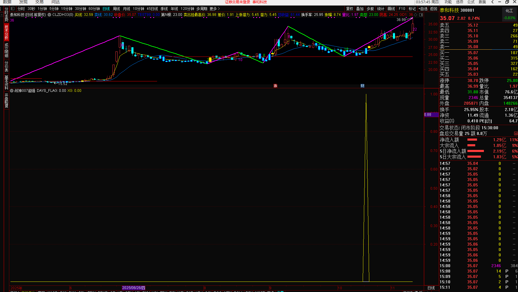This screenshot has height=292, width=518.
Task: Toggle the right side panel icon
Action: point(421,15)
